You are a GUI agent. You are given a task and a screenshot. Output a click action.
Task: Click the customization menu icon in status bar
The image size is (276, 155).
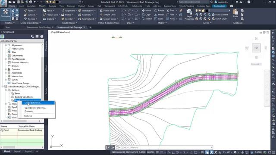(x=273, y=152)
